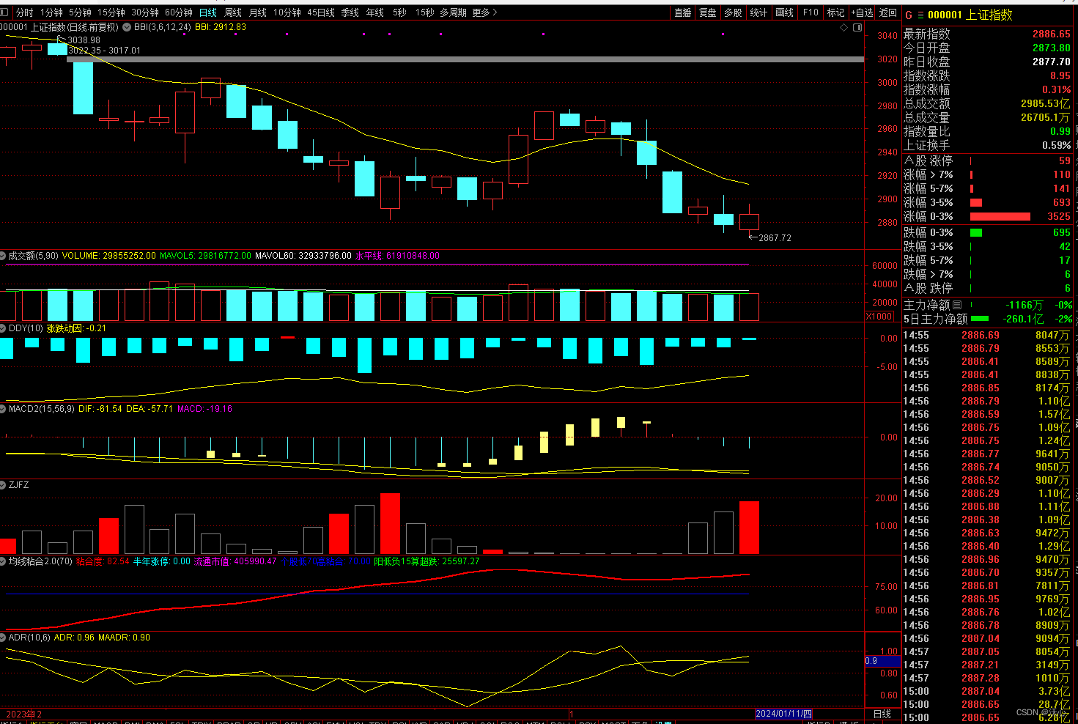The image size is (1078, 724).
Task: Open the 日线 period selector at the bottom right
Action: pyautogui.click(x=882, y=714)
